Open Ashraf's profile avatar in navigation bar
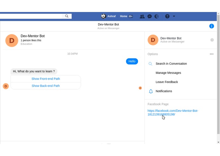The width and height of the screenshot is (220, 156). [104, 16]
